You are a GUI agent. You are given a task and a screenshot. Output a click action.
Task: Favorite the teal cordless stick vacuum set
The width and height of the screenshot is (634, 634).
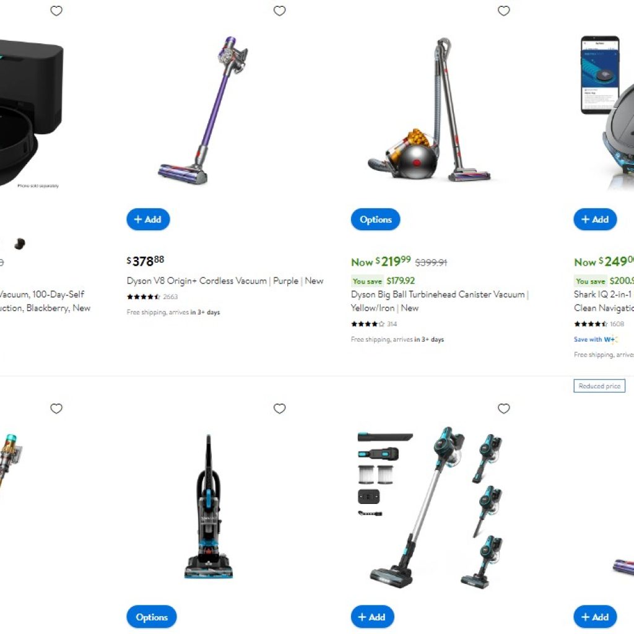pos(503,409)
